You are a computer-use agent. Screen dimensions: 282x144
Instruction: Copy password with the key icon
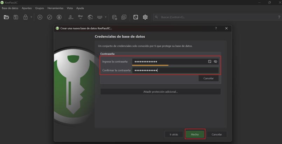tap(80, 17)
